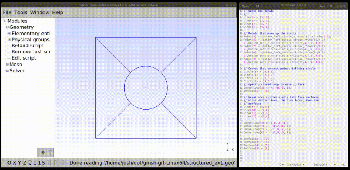
Task: Click the gear options icon in tree panel
Action: tap(43, 152)
